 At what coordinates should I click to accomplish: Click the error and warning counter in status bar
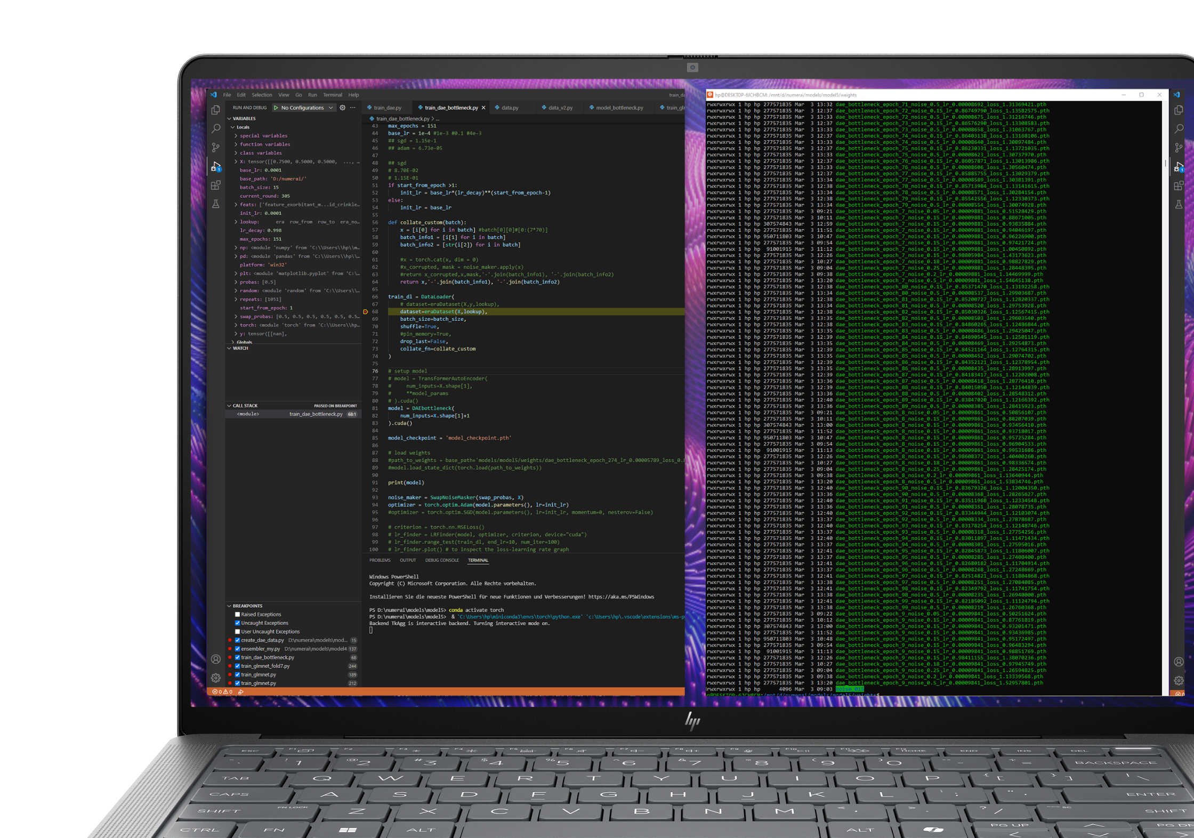coord(222,691)
